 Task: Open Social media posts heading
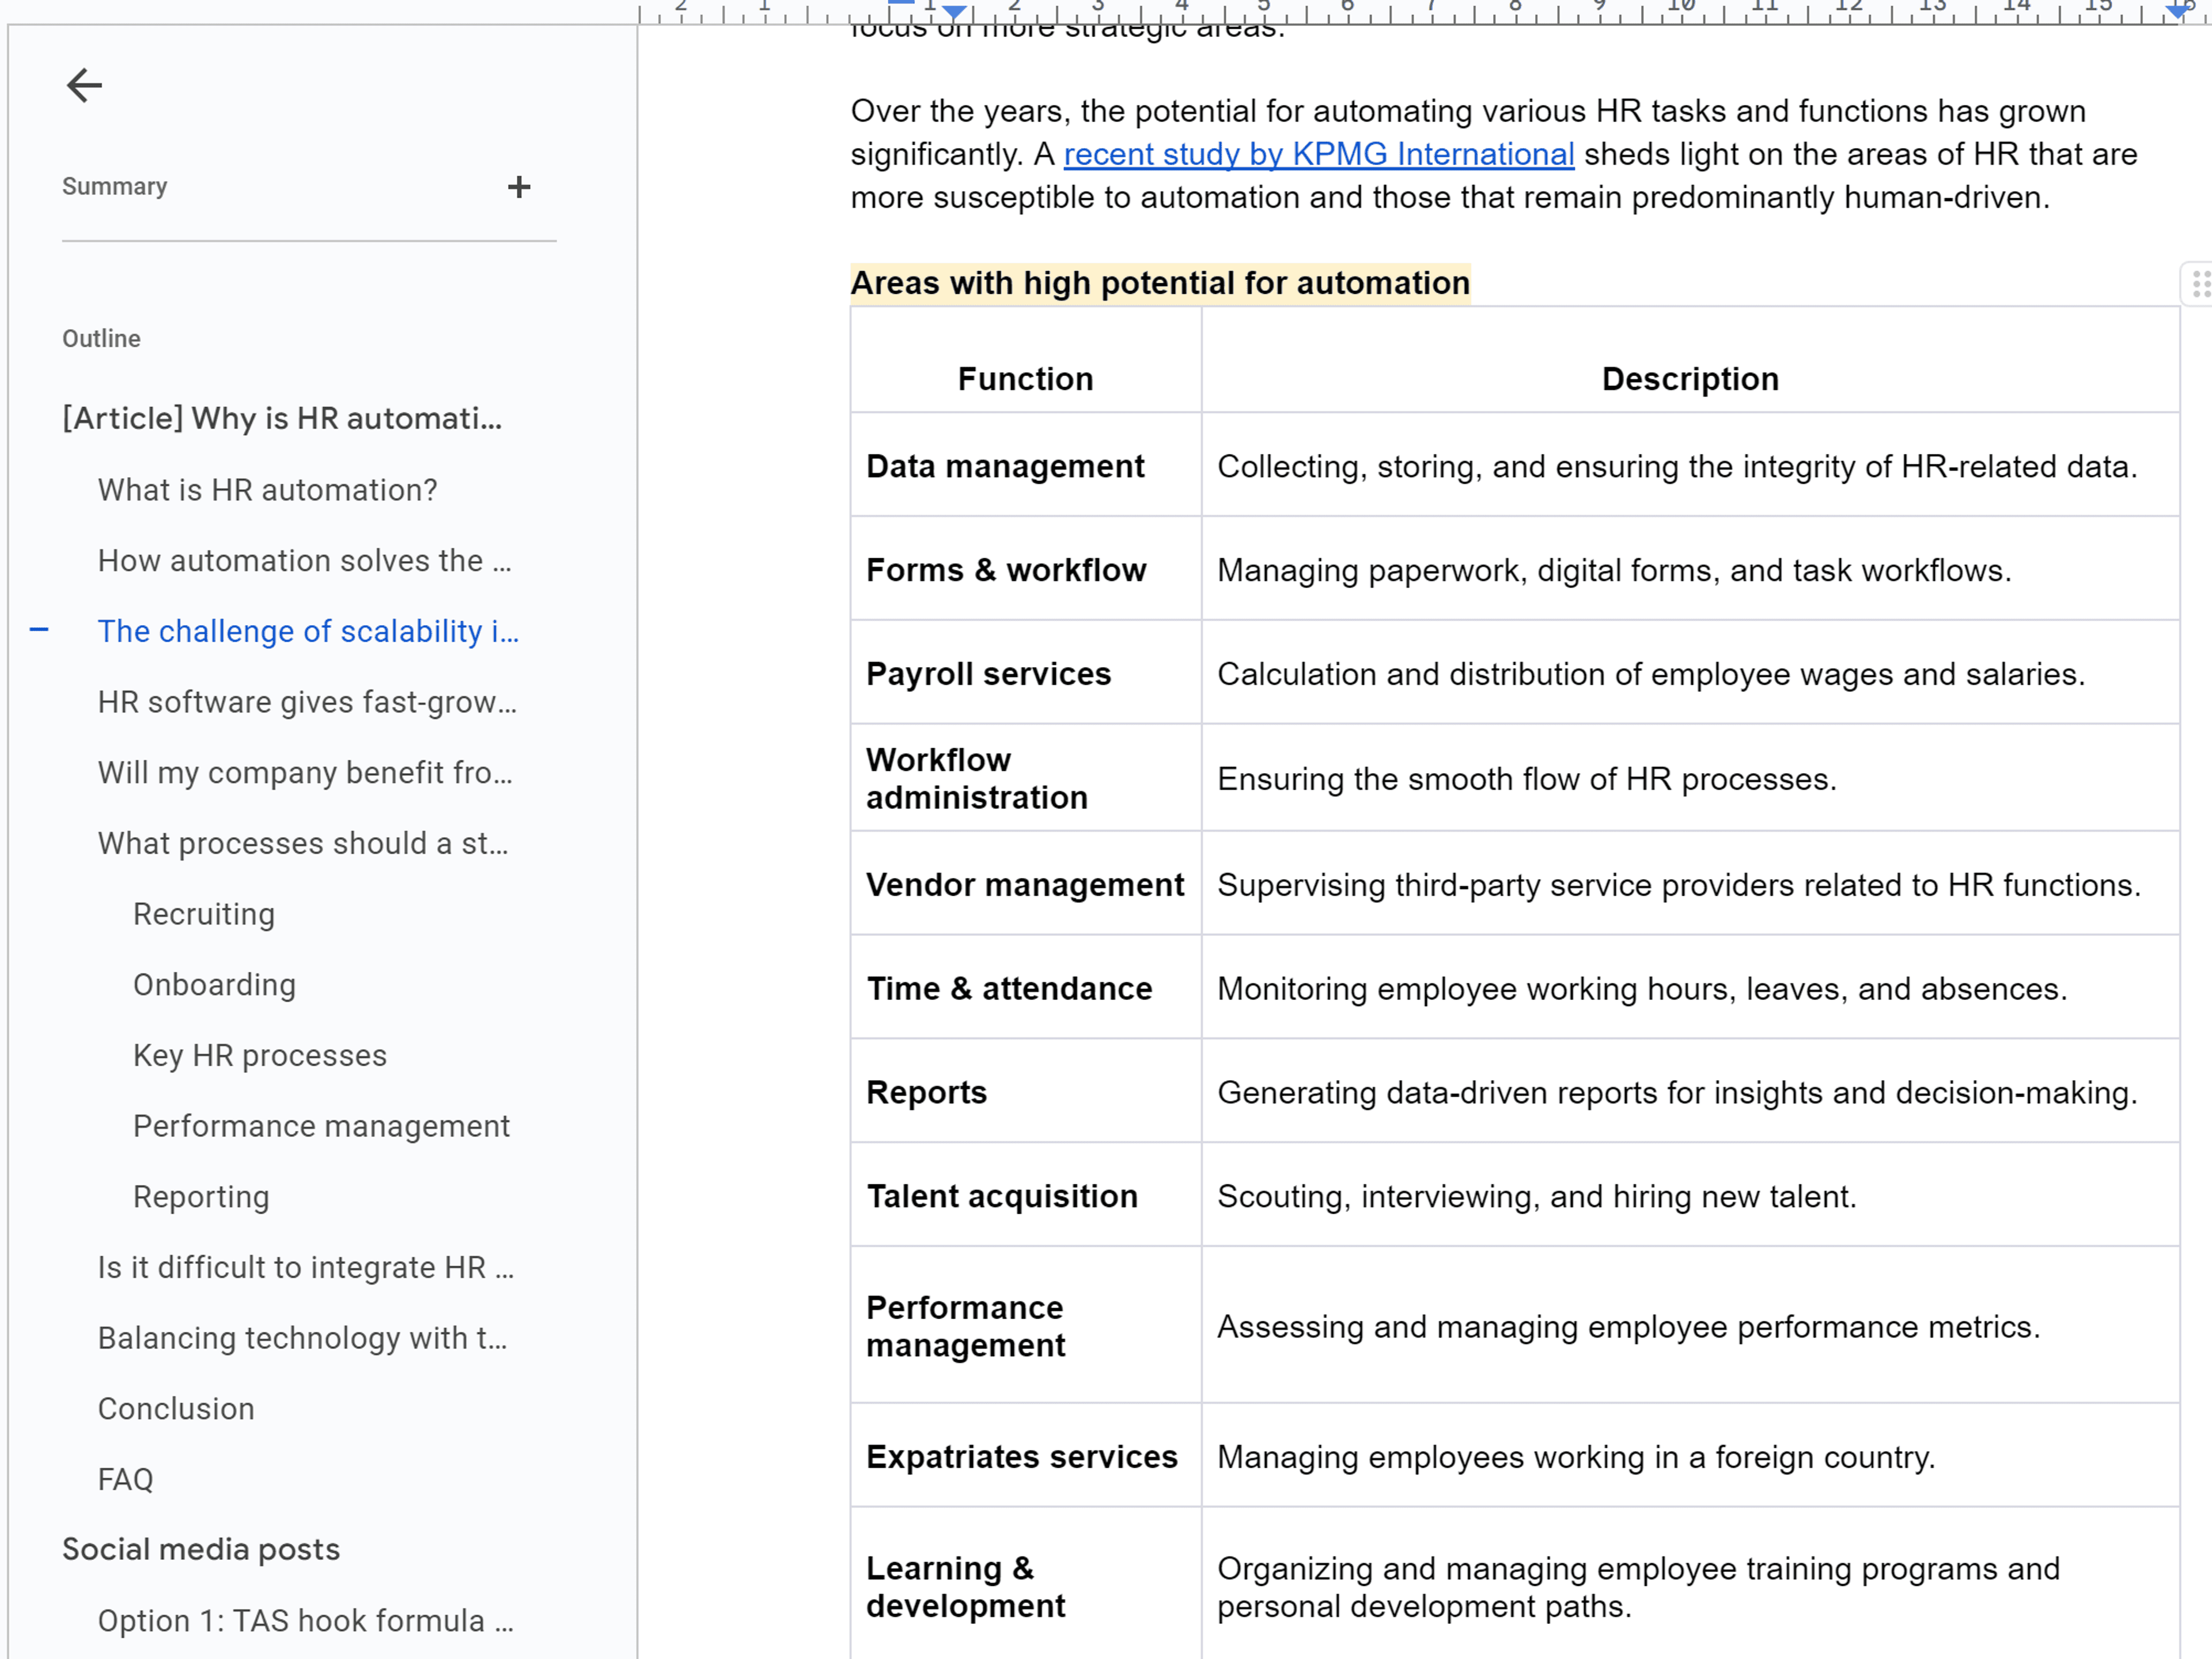pos(201,1549)
